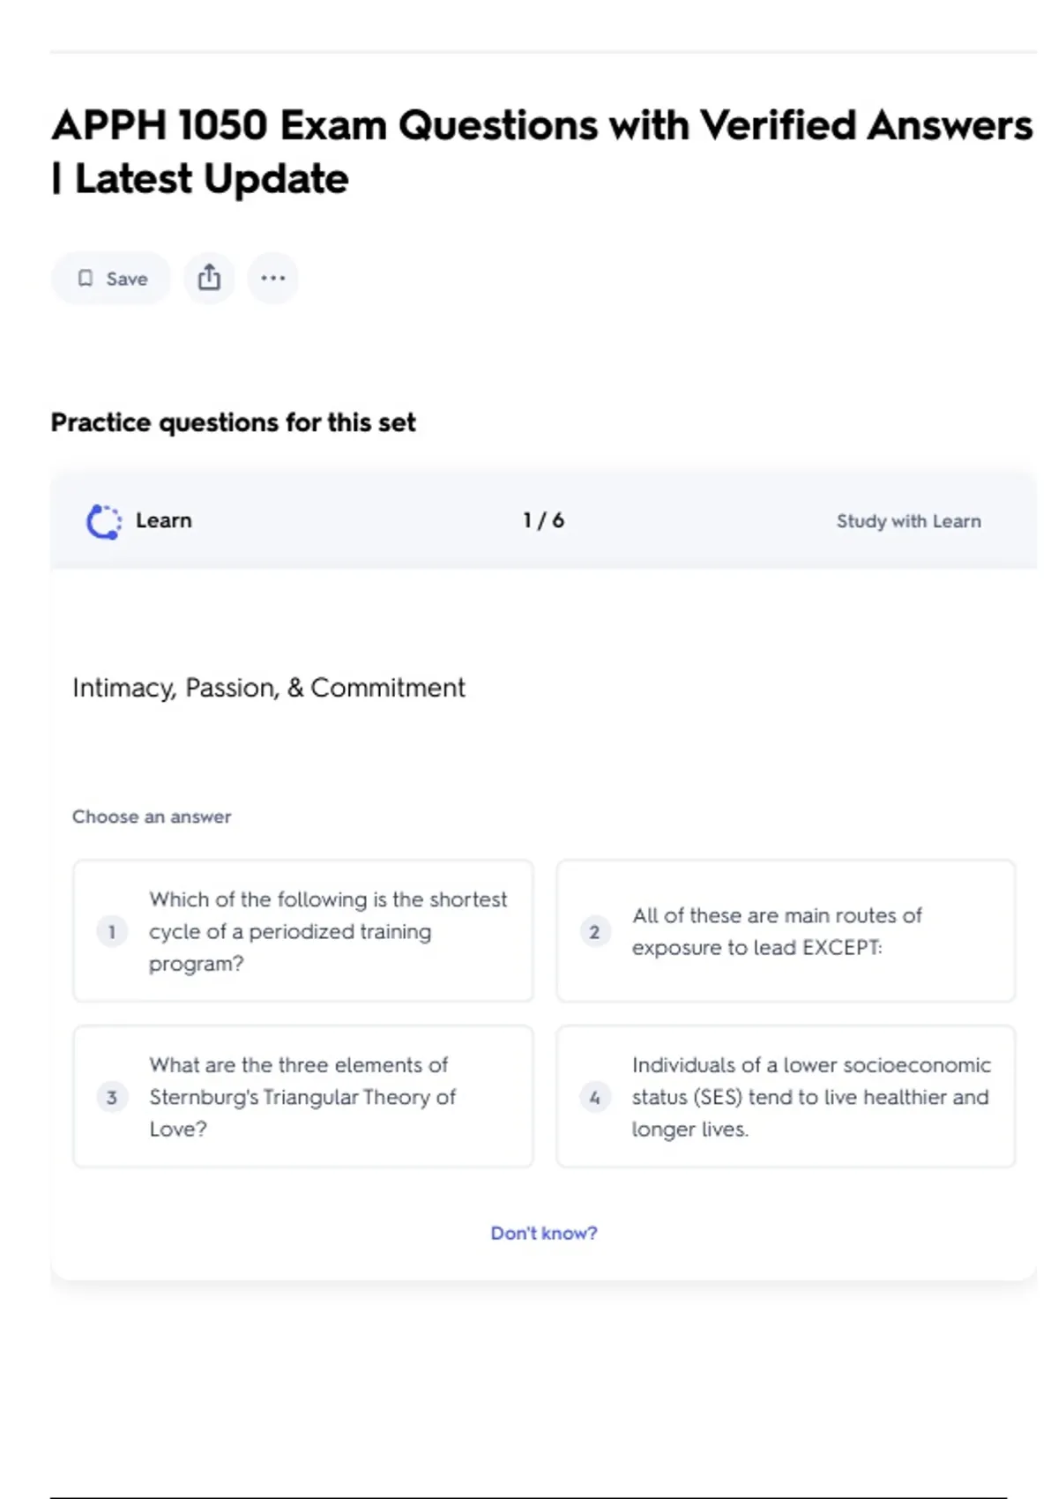
Task: Click the Learn mode circular icon
Action: click(104, 521)
